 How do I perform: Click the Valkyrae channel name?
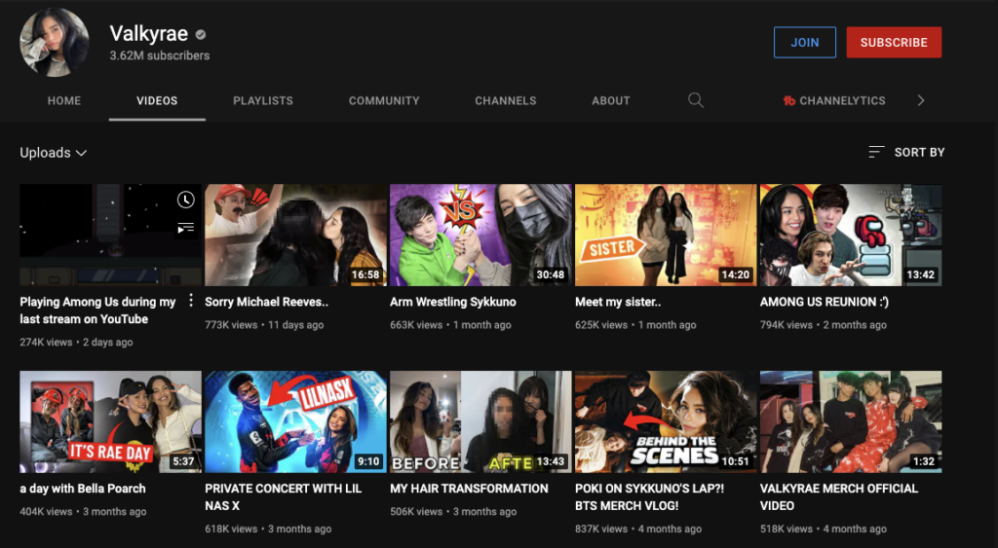tap(149, 34)
